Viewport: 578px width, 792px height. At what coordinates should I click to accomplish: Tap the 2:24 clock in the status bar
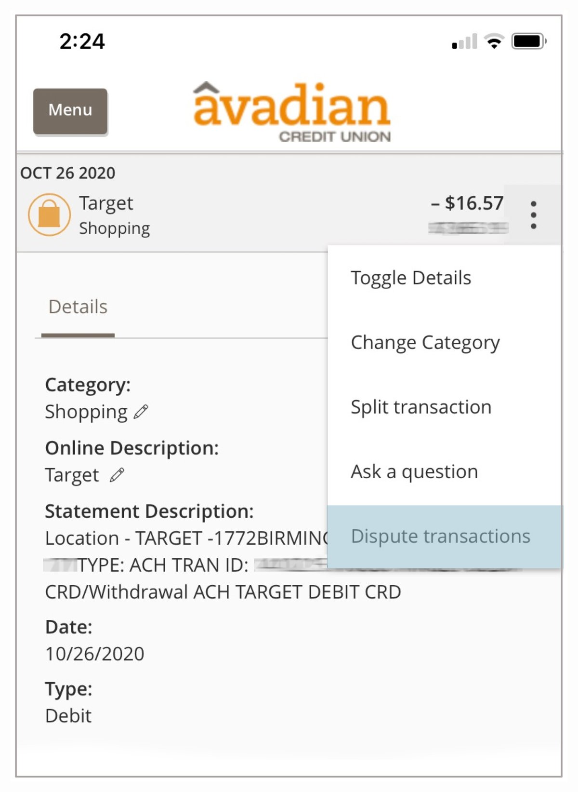tap(82, 41)
